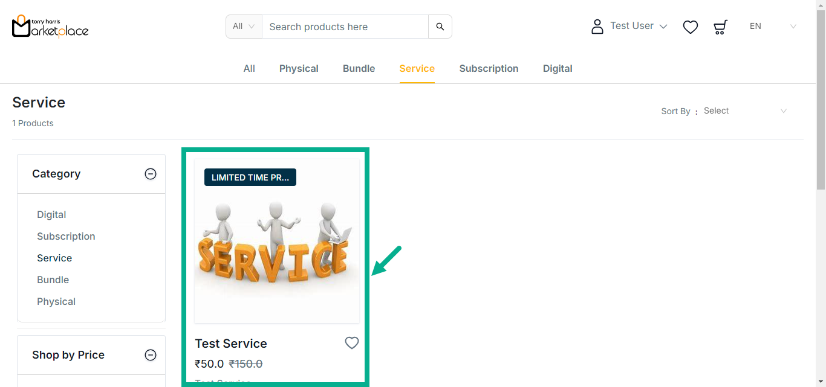The width and height of the screenshot is (826, 387).
Task: Switch to the Subscription tab
Action: pyautogui.click(x=489, y=69)
